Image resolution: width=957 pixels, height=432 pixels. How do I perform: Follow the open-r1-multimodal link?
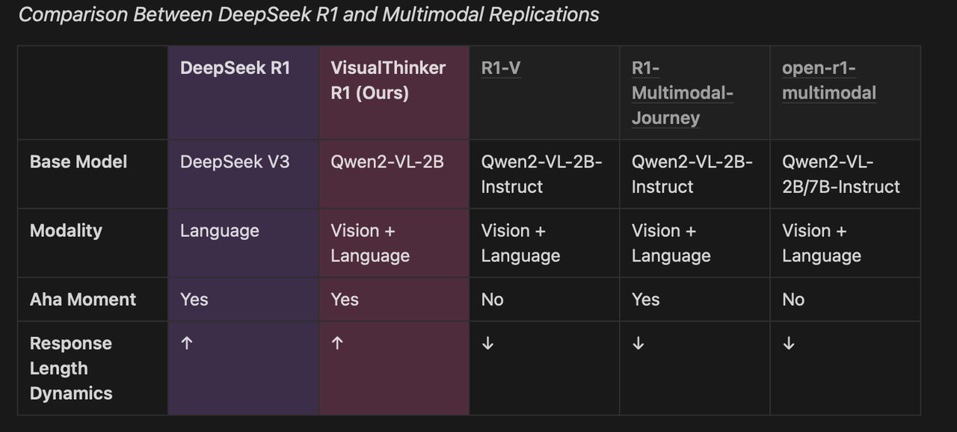click(828, 80)
